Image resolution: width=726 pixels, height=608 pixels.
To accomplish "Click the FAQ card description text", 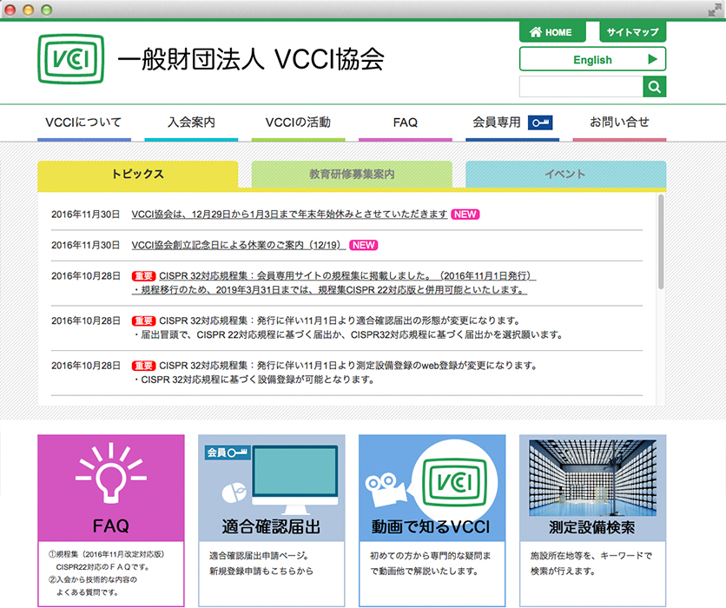I will 107,573.
